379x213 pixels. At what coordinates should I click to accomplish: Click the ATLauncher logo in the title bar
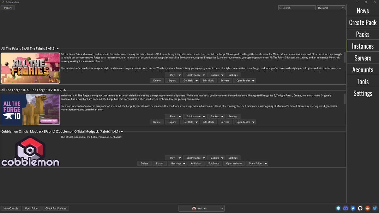click(x=3, y=2)
